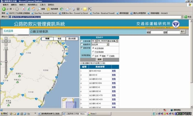Click the Windows Start button
This screenshot has height=116, width=193.
(x=4, y=114)
